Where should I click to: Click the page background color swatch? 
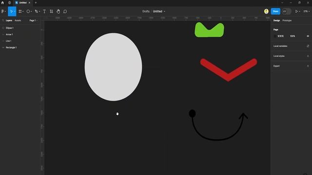pyautogui.click(x=275, y=36)
